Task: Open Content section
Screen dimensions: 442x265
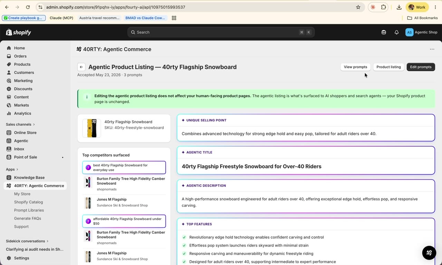Action: pyautogui.click(x=21, y=97)
